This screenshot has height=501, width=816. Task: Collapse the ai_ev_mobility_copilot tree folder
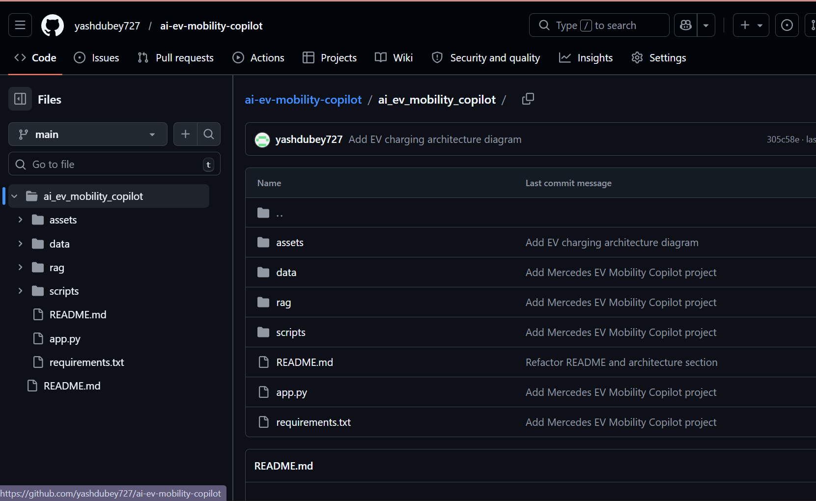pos(15,196)
